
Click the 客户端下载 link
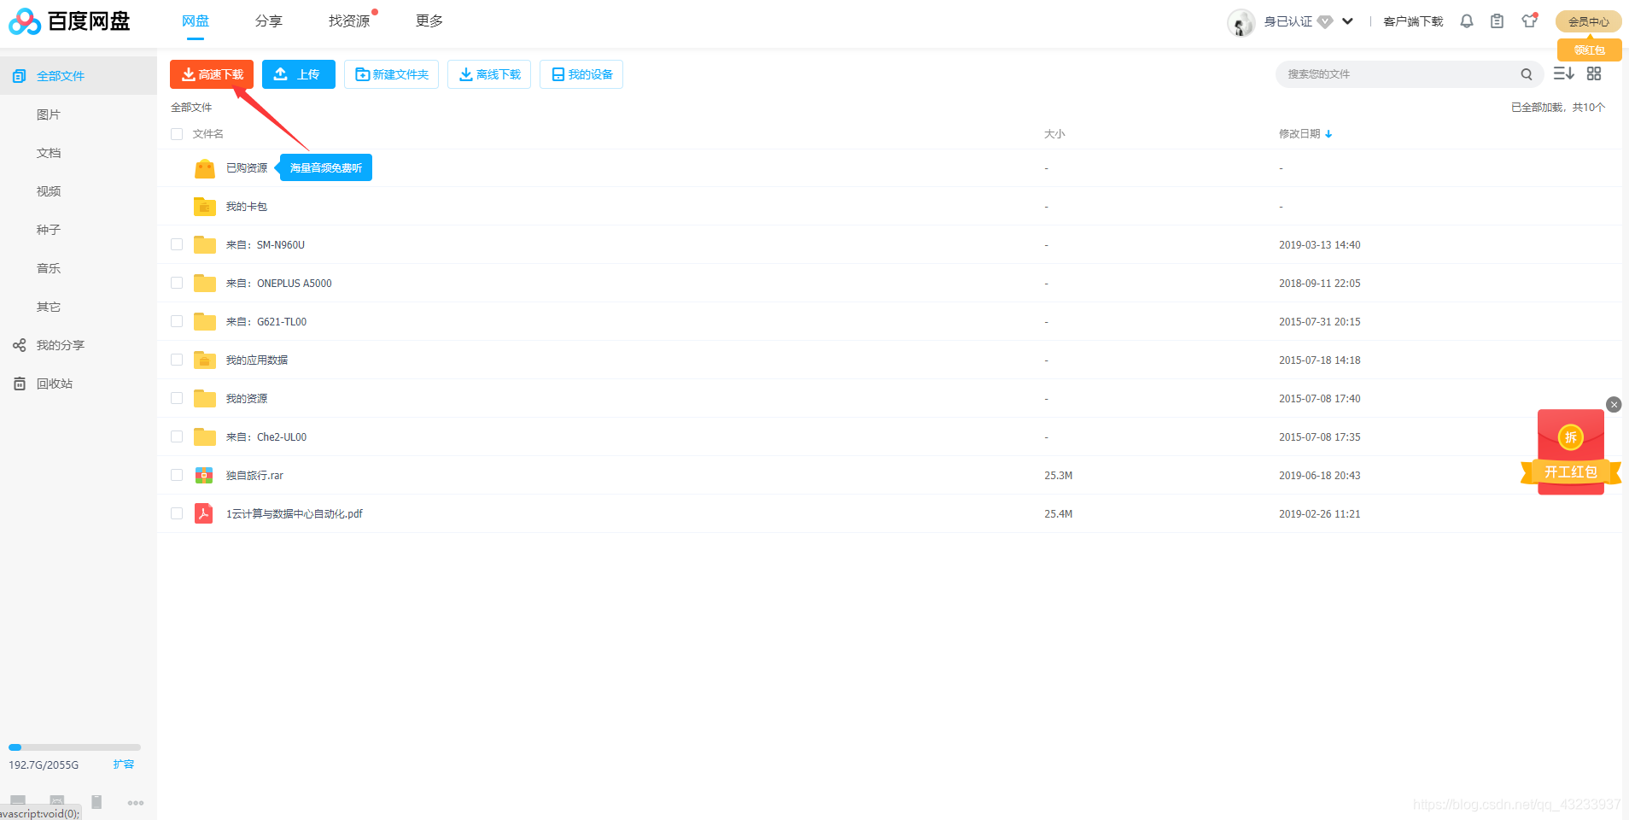(1413, 21)
